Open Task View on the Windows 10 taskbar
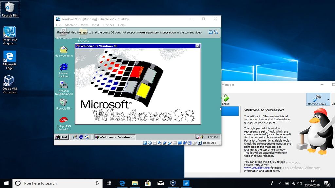The height and width of the screenshot is (188, 335). pyautogui.click(x=109, y=183)
